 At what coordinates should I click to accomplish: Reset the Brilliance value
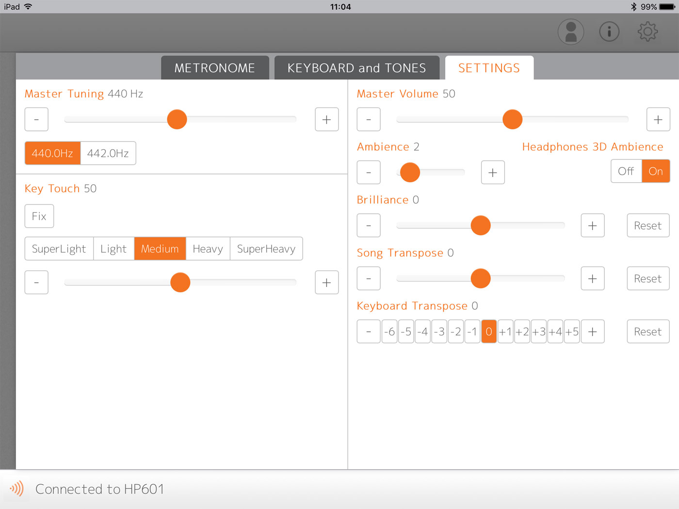point(648,225)
